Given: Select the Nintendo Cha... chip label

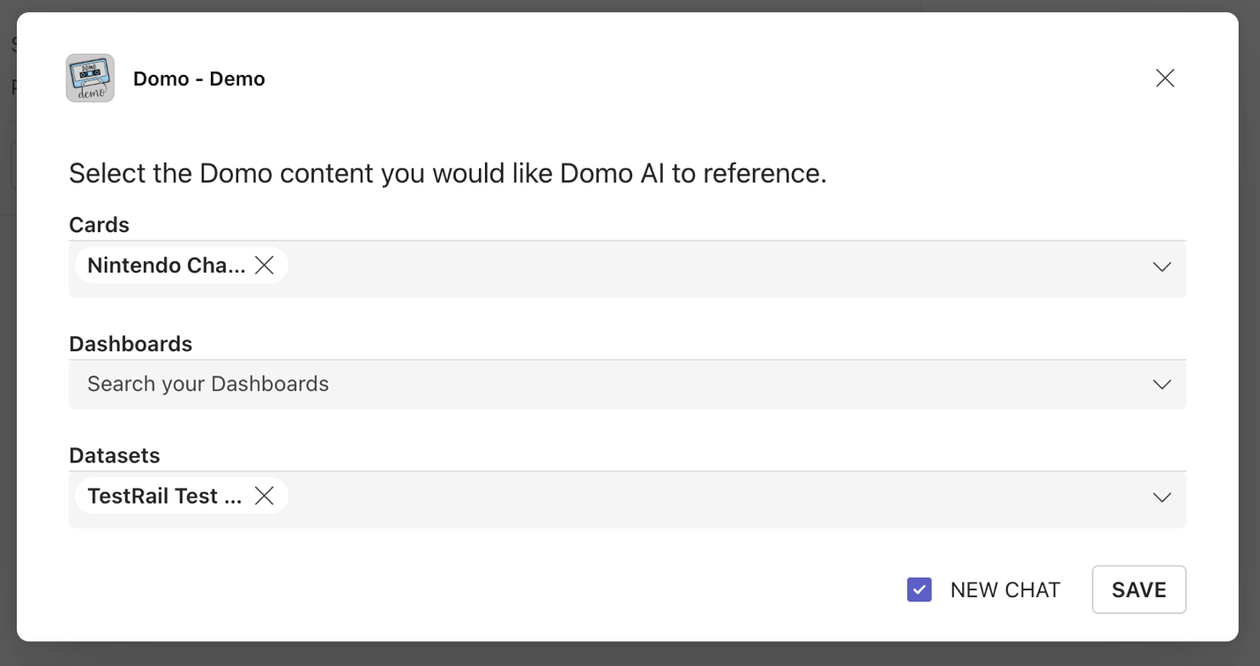Looking at the screenshot, I should pos(166,266).
